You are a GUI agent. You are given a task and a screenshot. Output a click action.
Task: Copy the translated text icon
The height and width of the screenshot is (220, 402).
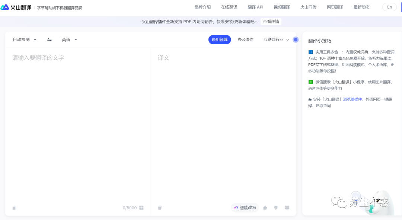point(160,208)
